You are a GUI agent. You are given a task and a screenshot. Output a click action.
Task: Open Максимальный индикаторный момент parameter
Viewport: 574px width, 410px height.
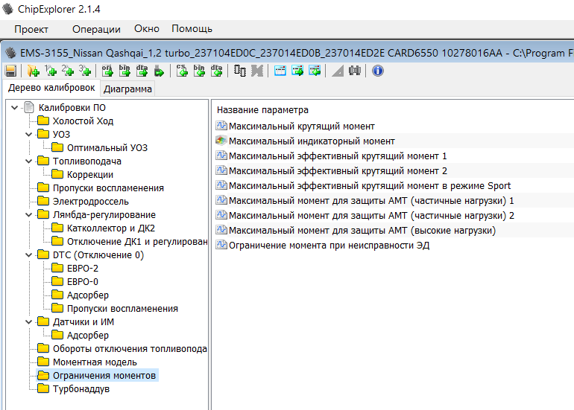point(312,141)
